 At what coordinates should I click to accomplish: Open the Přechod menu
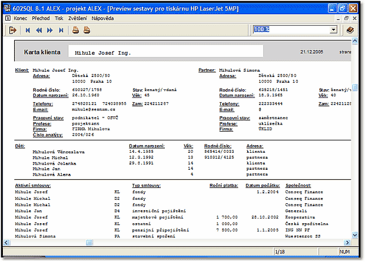coord(41,18)
